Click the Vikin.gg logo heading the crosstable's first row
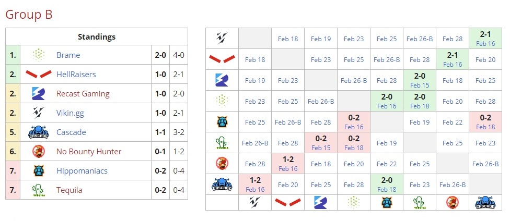Viewport: 510px width, 221px height. (222, 38)
